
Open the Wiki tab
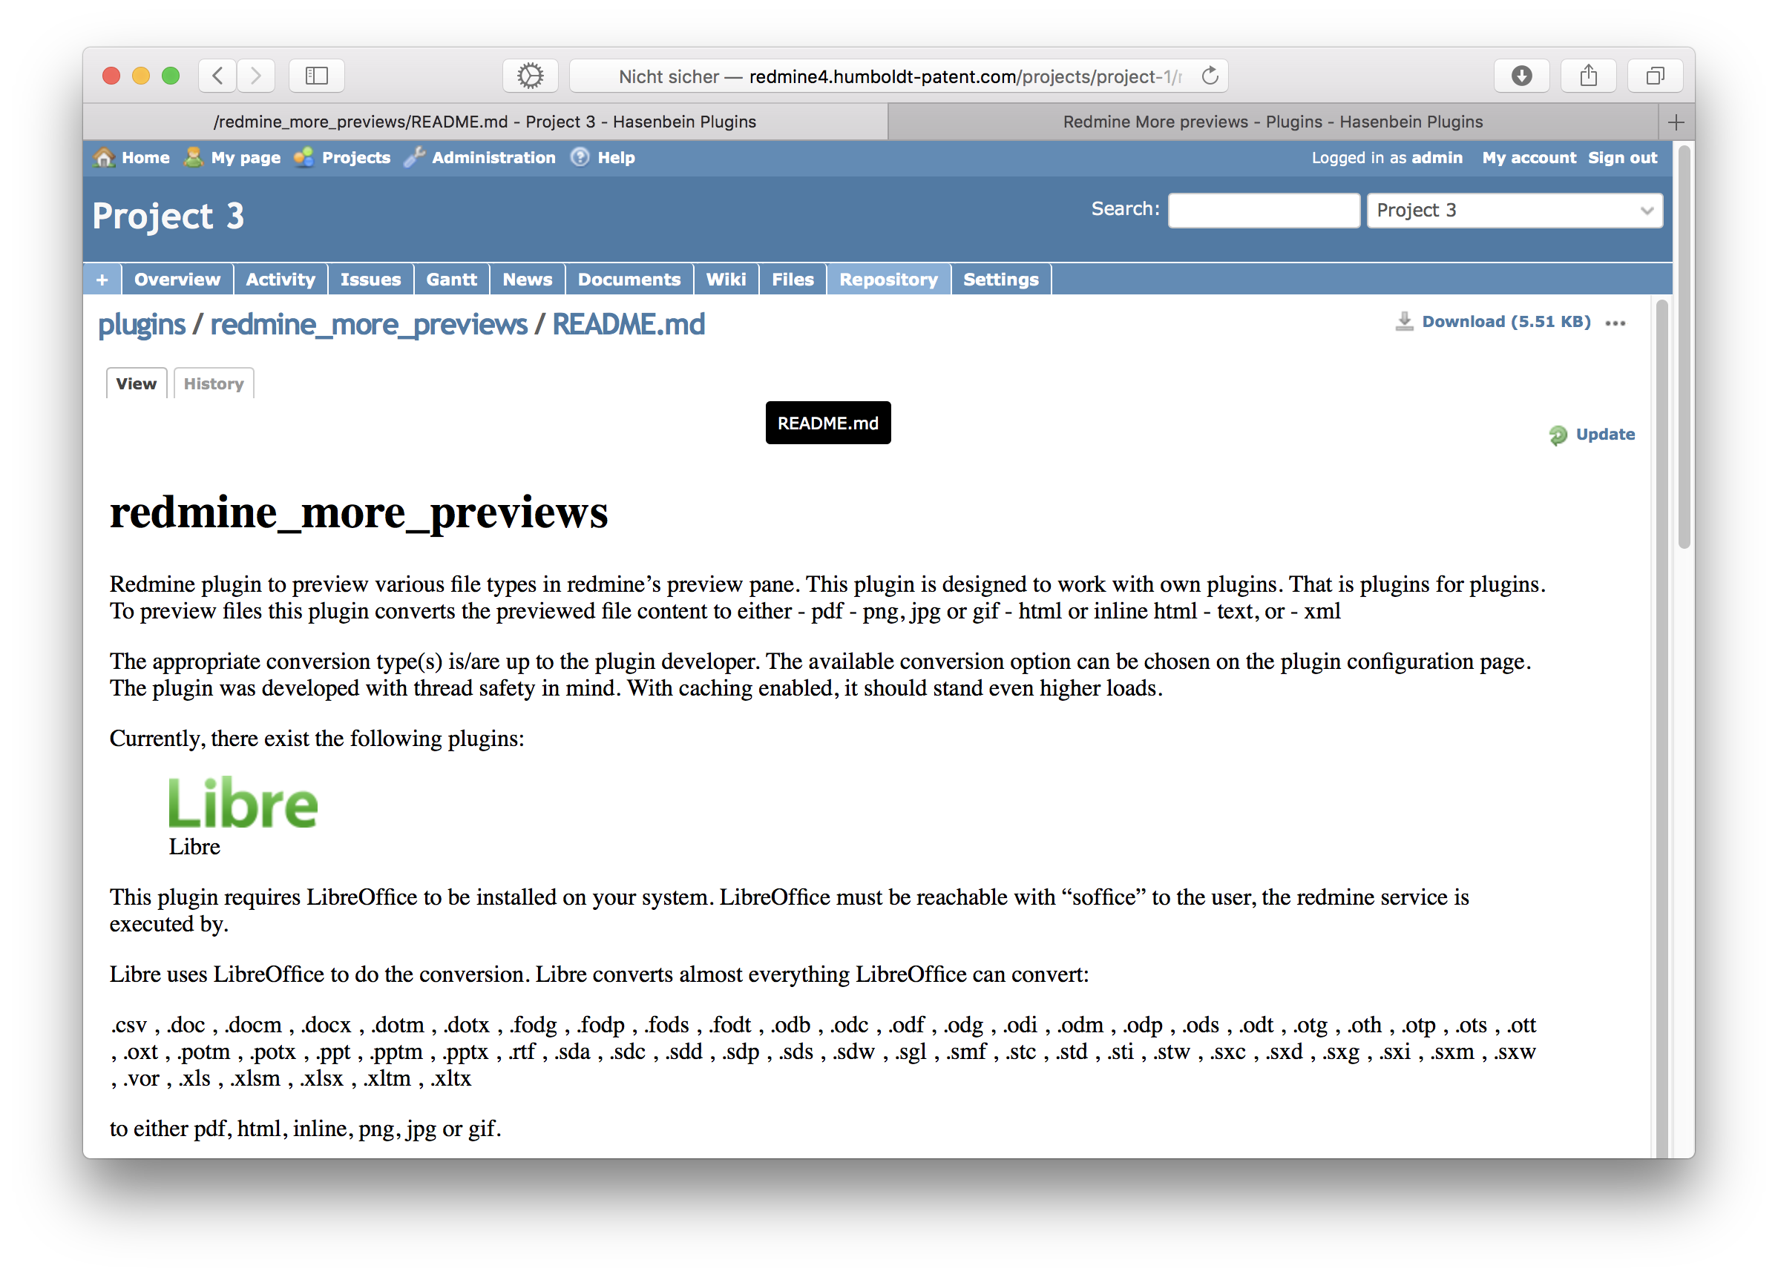click(726, 280)
